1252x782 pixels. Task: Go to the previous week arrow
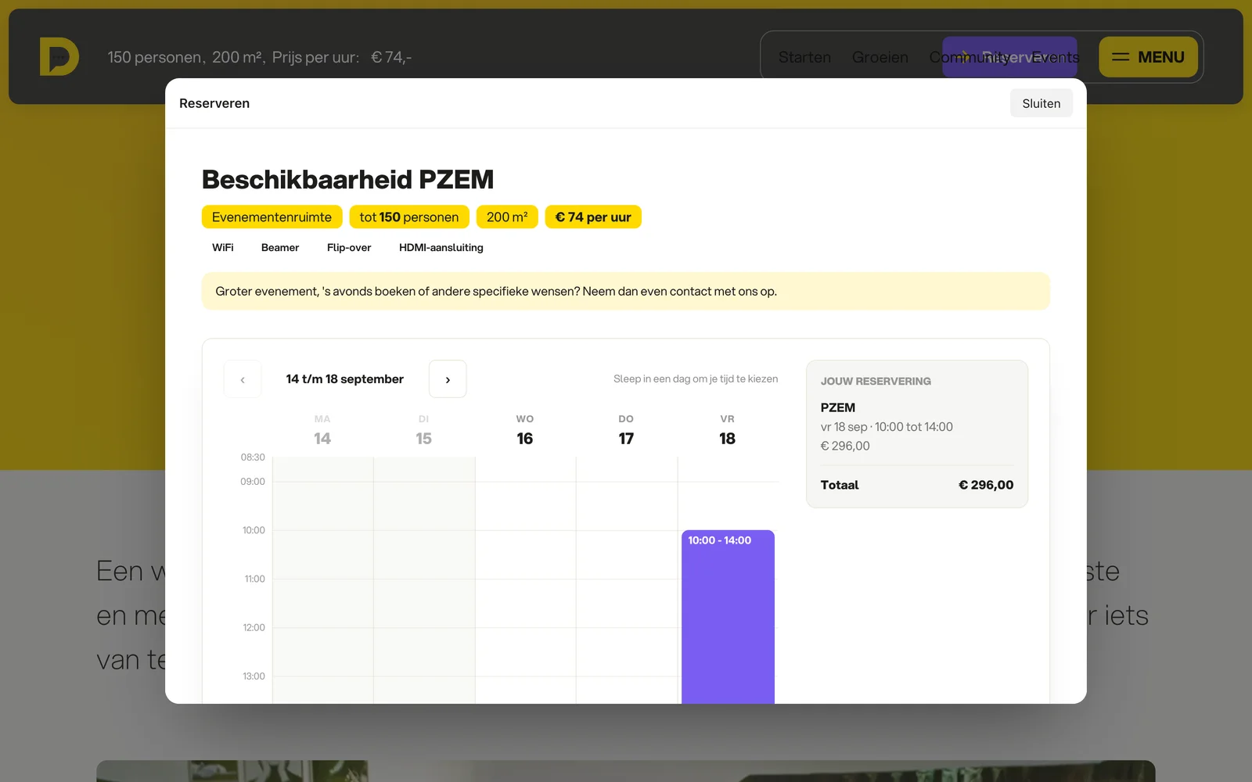pyautogui.click(x=243, y=379)
